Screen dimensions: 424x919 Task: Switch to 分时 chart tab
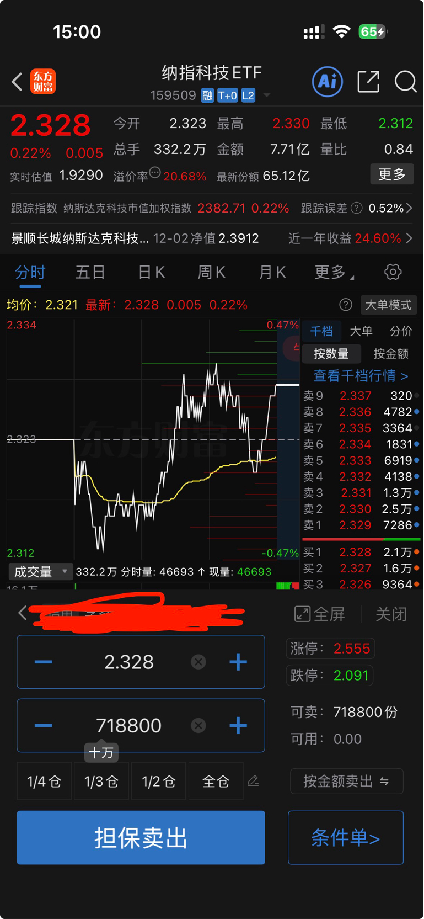30,272
